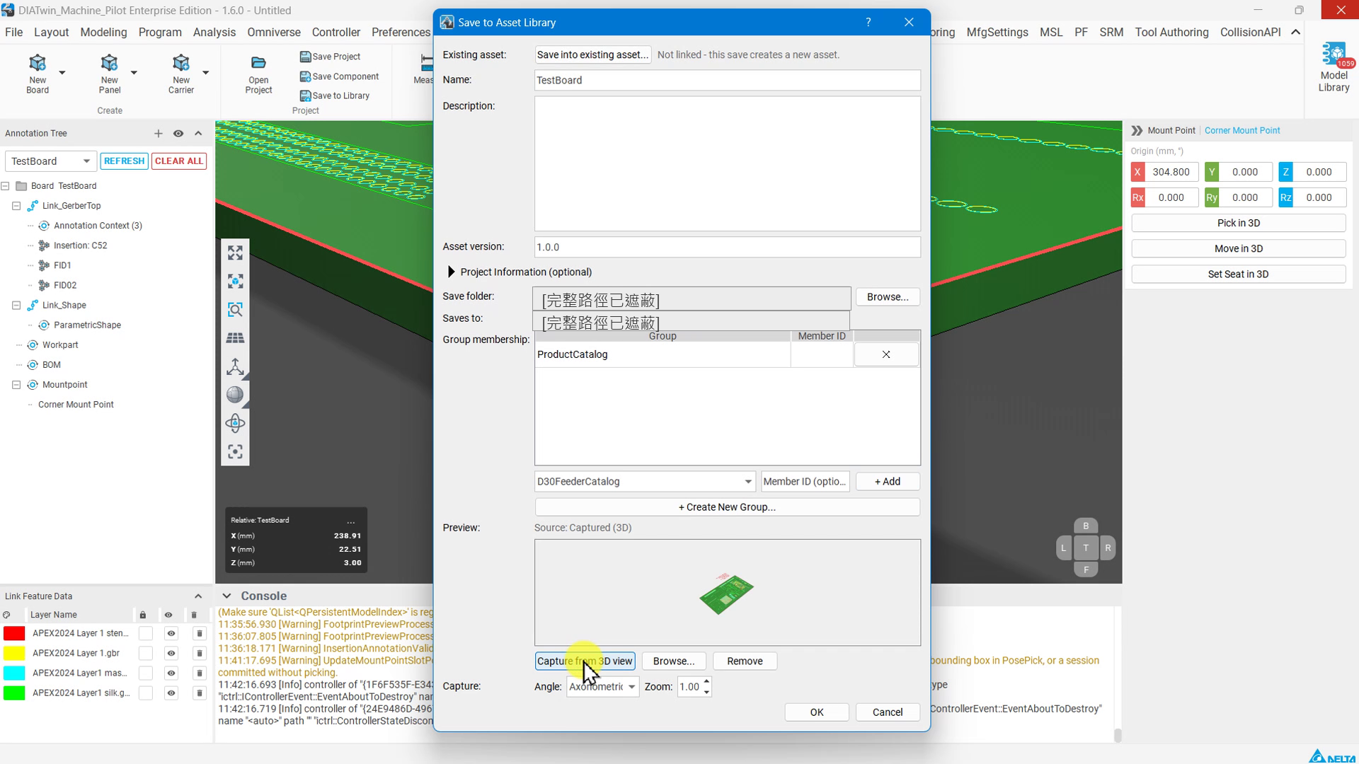
Task: Click the Open Project folder icon
Action: [x=258, y=63]
